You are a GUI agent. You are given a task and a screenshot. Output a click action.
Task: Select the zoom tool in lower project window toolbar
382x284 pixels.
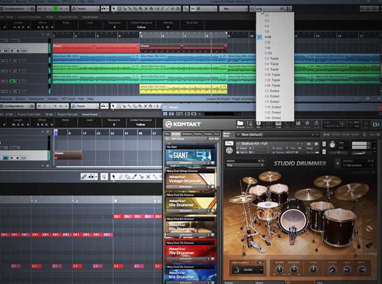click(140, 106)
